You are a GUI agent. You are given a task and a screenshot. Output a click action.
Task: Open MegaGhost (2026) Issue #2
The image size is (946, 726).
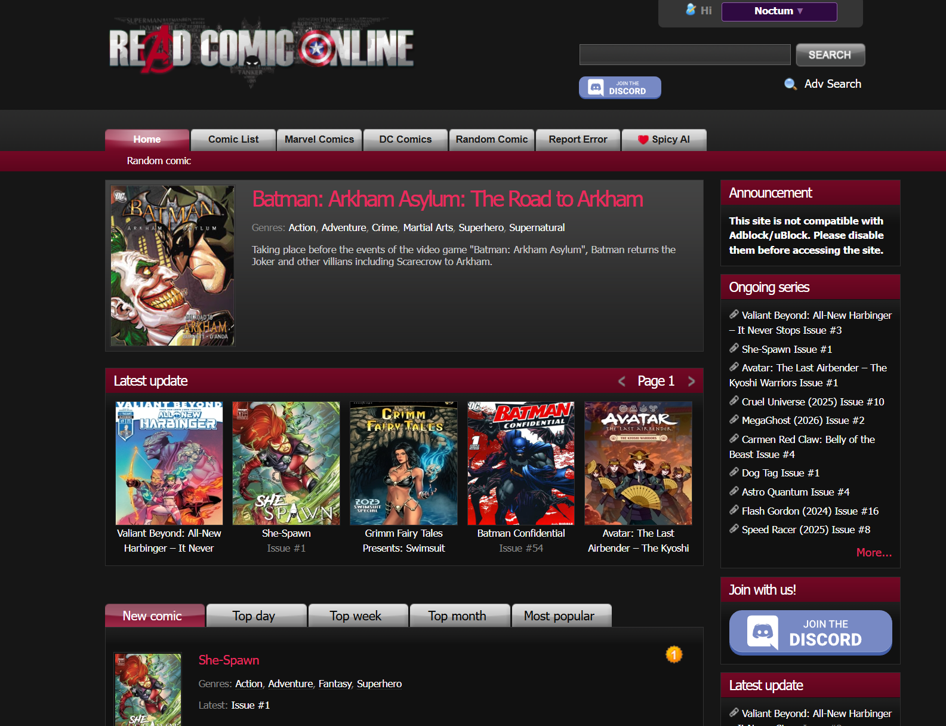(803, 420)
